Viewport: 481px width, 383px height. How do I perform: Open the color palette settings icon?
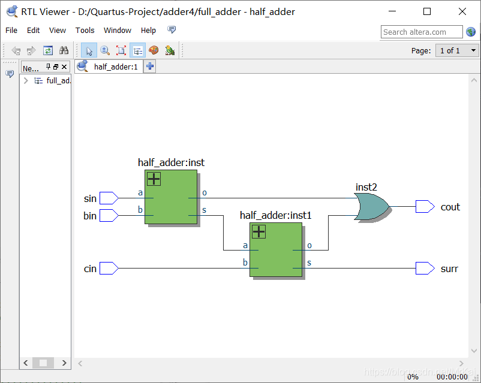[x=154, y=50]
